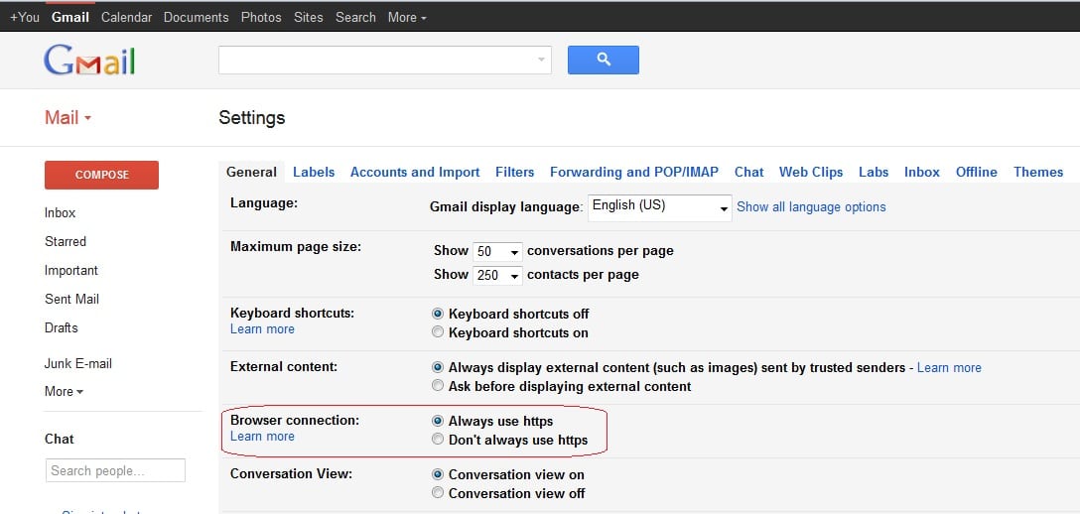Select Conversation view off
The width and height of the screenshot is (1080, 514).
click(438, 493)
